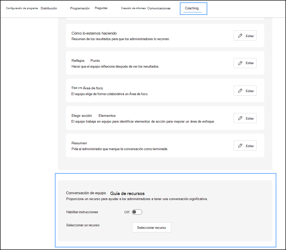Screen dimensions: 286x250
Task: Click the pencil icon beside Cómo lo estamos haciendo
Action: 240,35
